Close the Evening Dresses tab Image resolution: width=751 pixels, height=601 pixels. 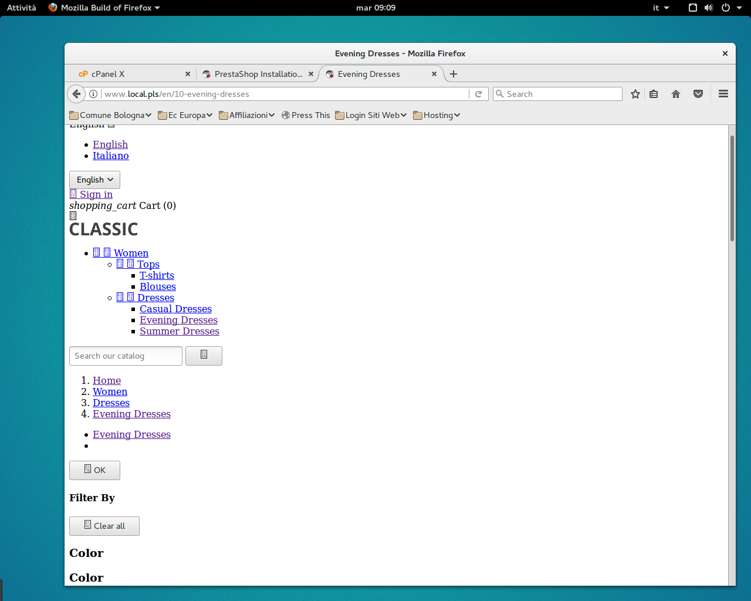click(434, 74)
